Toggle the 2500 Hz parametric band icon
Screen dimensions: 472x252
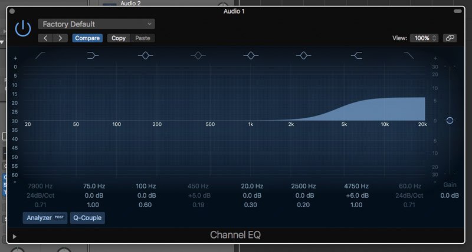pyautogui.click(x=303, y=55)
